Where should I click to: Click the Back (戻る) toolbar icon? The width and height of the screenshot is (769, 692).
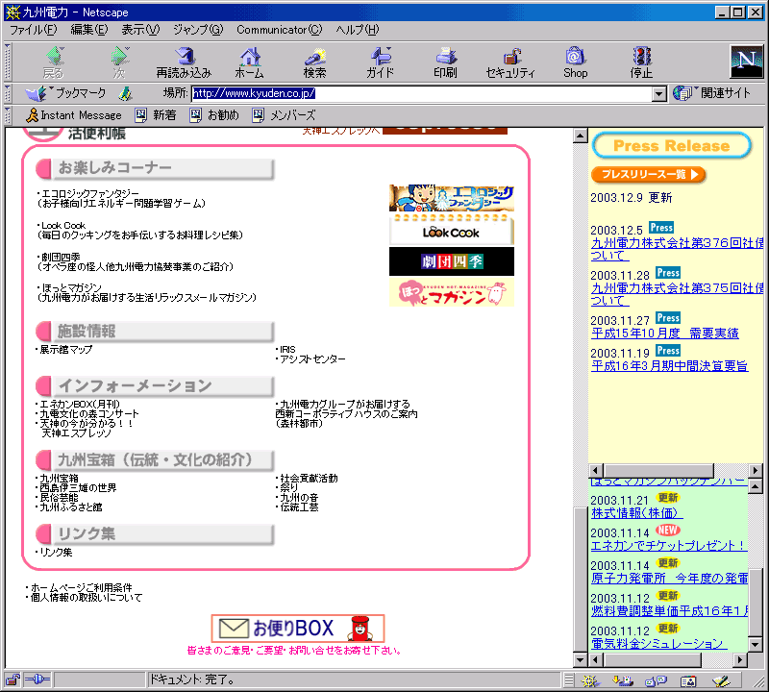tap(54, 62)
